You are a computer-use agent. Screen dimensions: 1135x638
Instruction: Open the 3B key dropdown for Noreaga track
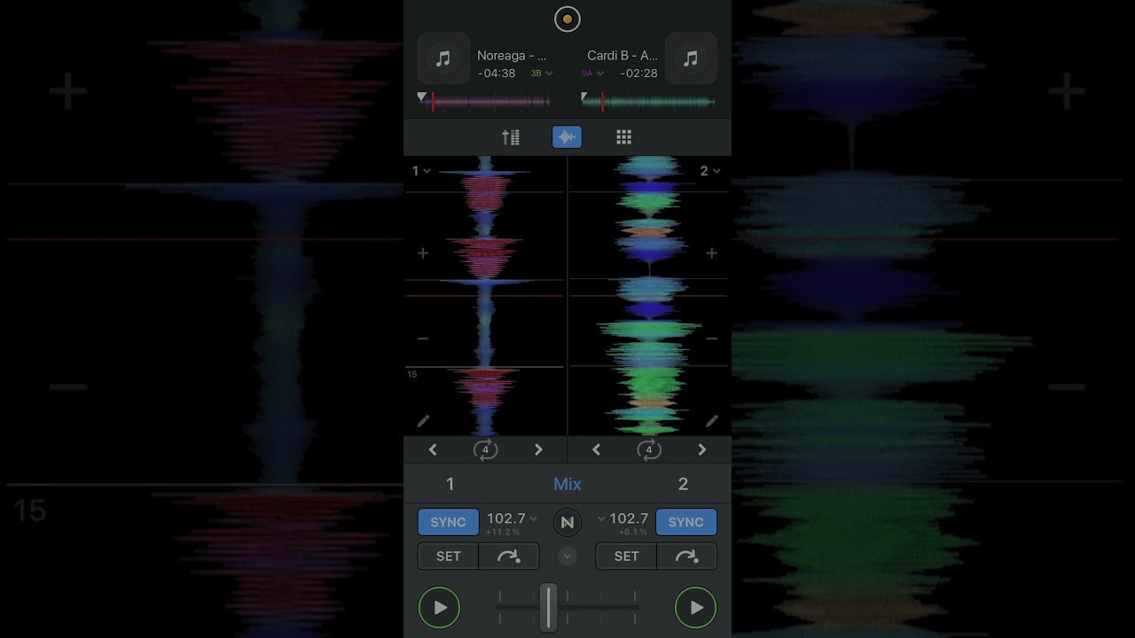[x=542, y=74]
